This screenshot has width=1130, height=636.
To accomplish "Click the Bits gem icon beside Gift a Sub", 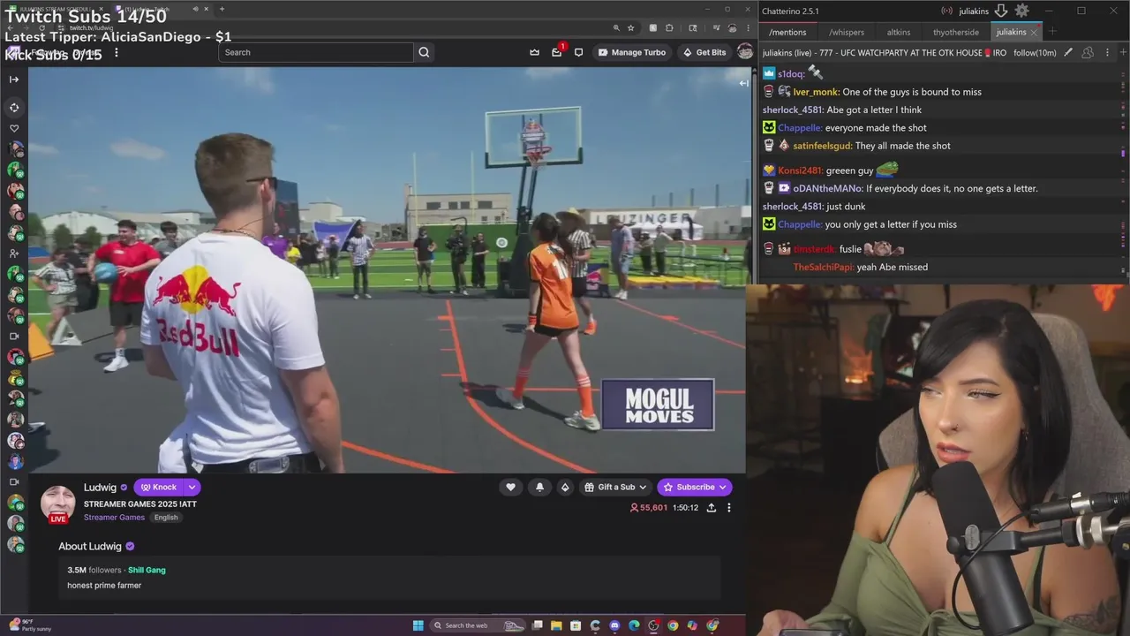I will (x=565, y=487).
